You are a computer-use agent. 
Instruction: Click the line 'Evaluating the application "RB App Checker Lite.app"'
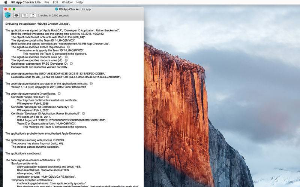coord(38,24)
